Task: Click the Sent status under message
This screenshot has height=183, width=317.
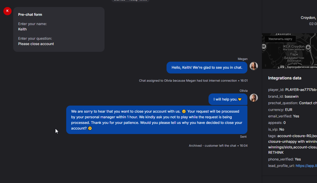Action: point(243,137)
